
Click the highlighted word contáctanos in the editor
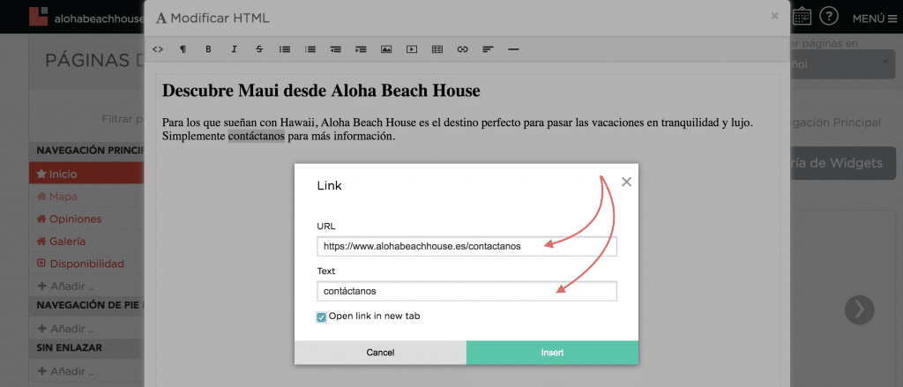[x=257, y=137]
